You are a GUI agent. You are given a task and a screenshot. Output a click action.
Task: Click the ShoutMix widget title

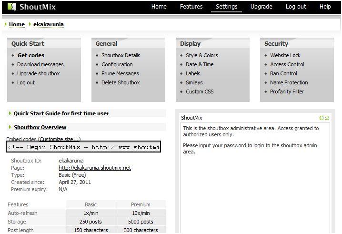coord(191,118)
